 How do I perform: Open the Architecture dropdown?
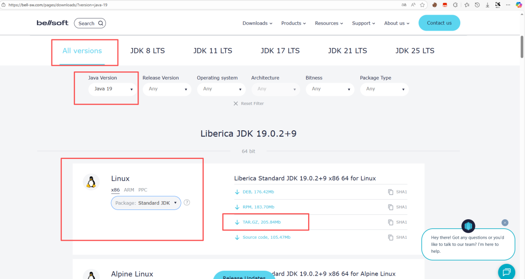pos(276,89)
